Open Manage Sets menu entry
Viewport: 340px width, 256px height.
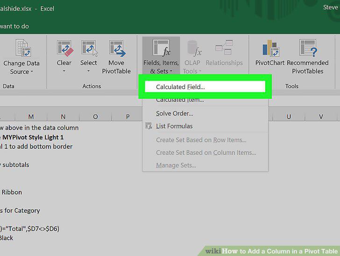pyautogui.click(x=205, y=166)
